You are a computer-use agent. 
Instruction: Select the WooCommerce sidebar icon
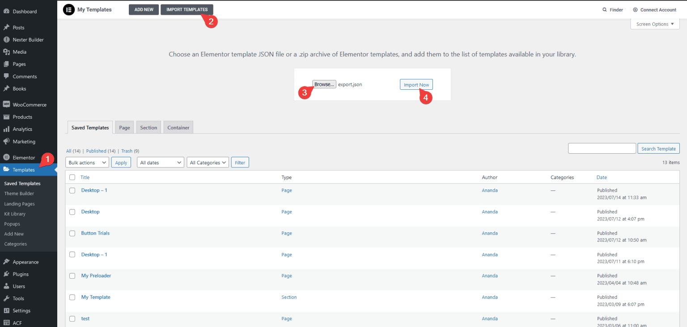pos(8,104)
